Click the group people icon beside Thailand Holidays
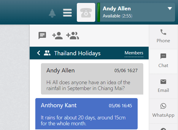Viewport: 178px width, 130px height. (x=47, y=53)
